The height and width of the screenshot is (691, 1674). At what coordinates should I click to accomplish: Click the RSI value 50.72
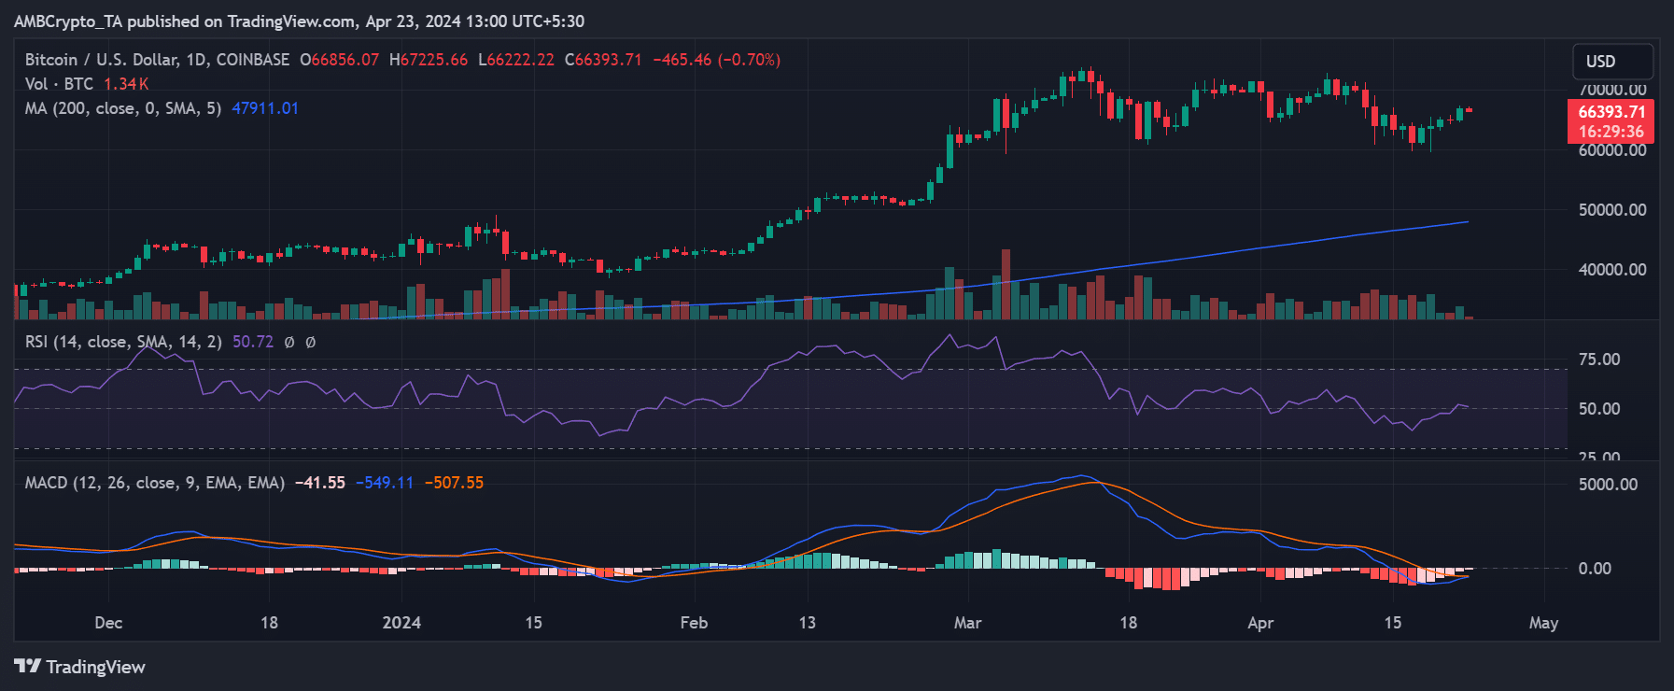pyautogui.click(x=253, y=342)
